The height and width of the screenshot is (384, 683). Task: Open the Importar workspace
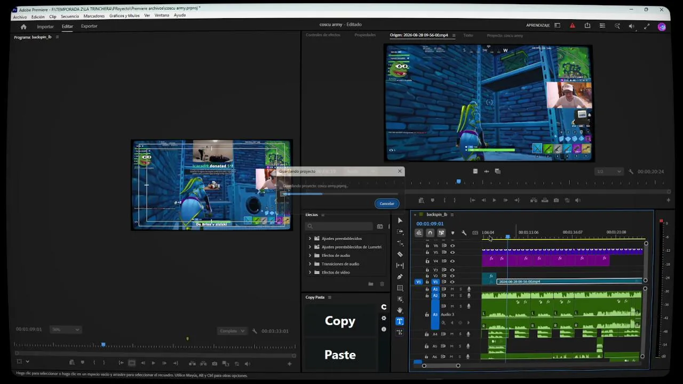(45, 27)
